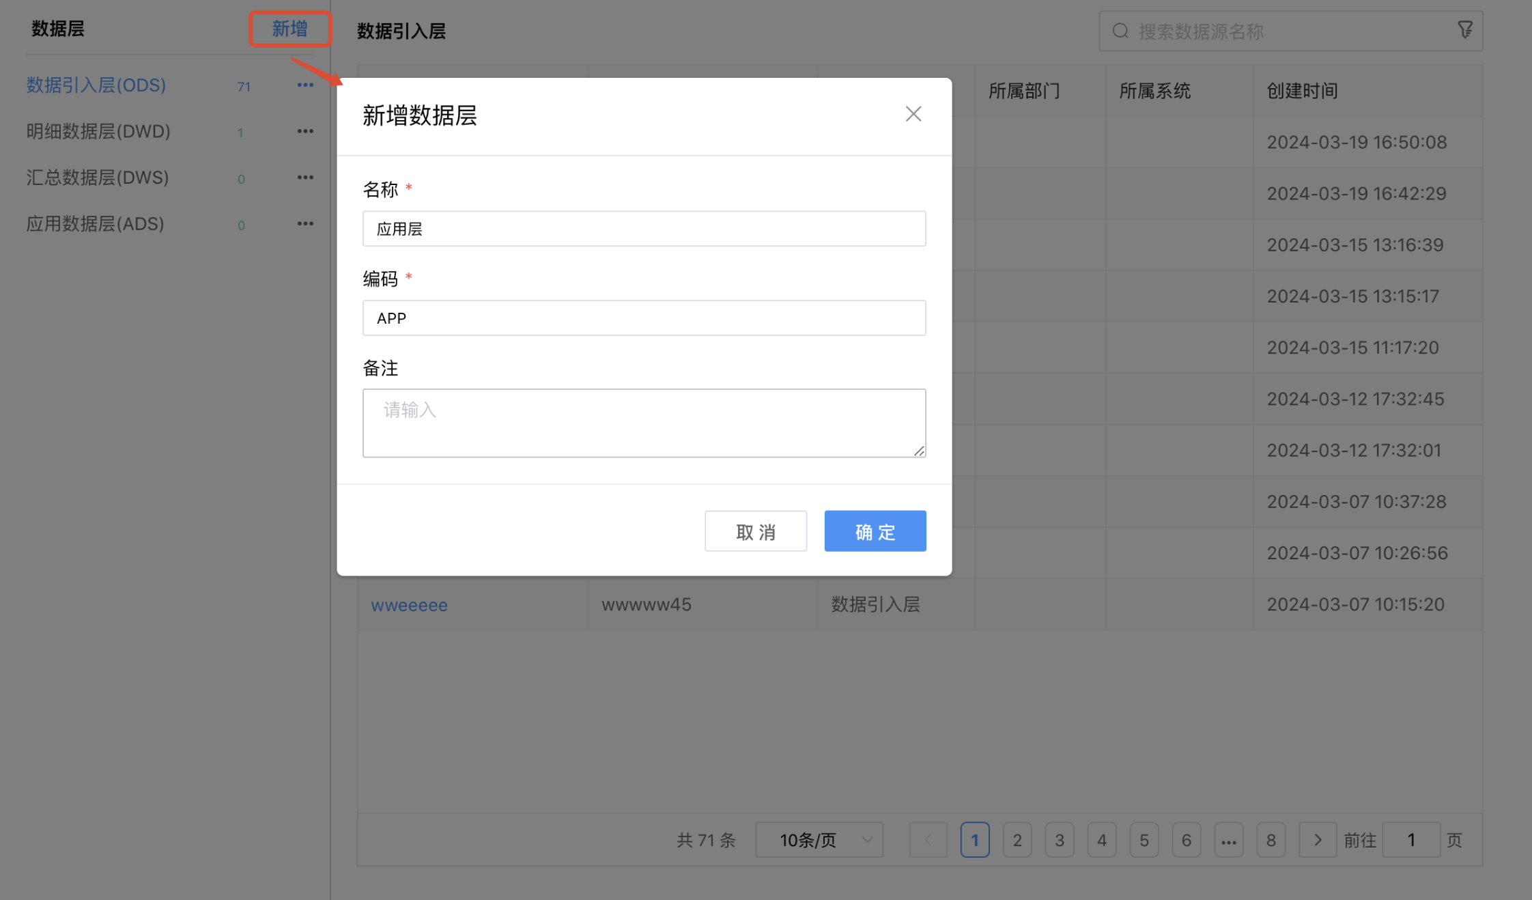Click the 名称 name input field
This screenshot has height=900, width=1532.
(644, 229)
